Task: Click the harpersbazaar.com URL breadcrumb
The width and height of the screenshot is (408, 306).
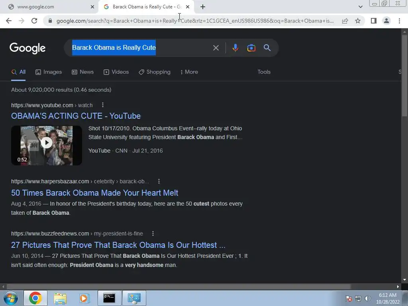Action: 80,181
